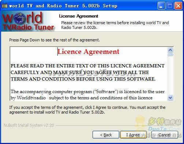Image resolution: width=184 pixels, height=144 pixels.
Task: Cancel the setup installation
Action: (x=165, y=135)
